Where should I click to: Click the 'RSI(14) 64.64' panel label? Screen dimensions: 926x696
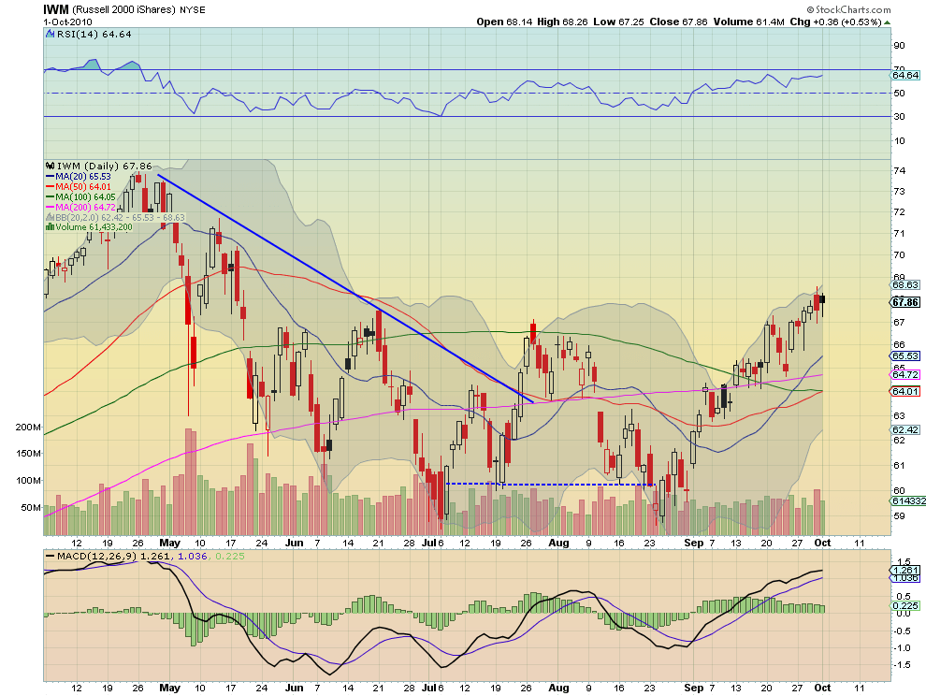click(94, 35)
